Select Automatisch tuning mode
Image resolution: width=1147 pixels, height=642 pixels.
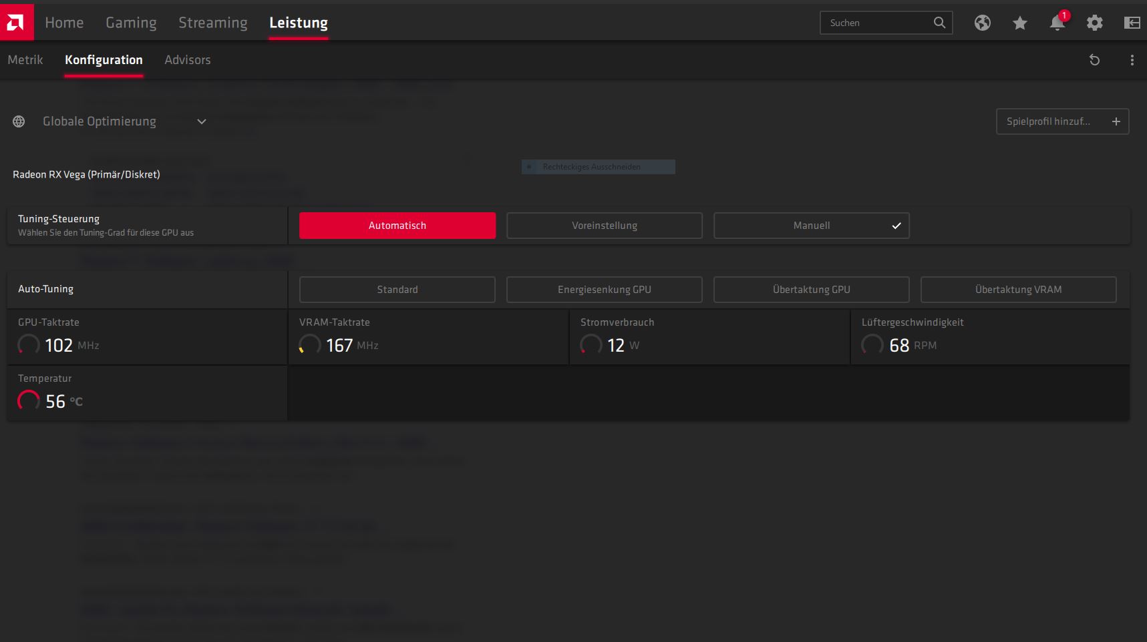tap(397, 226)
